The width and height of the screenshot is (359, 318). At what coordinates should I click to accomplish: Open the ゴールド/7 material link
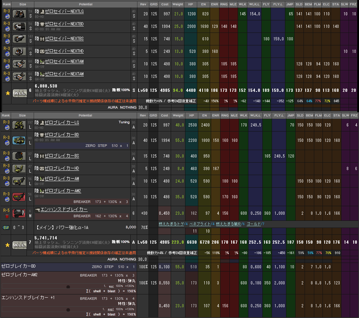pos(256,224)
